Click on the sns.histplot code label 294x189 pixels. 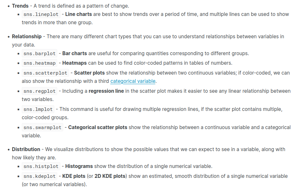click(x=41, y=166)
